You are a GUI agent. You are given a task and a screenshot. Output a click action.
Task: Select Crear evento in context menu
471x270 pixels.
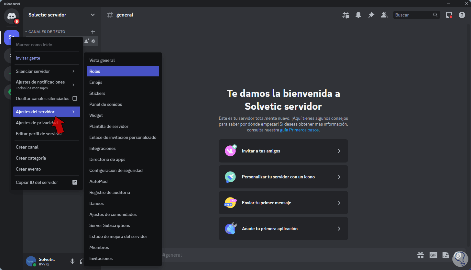47,169
